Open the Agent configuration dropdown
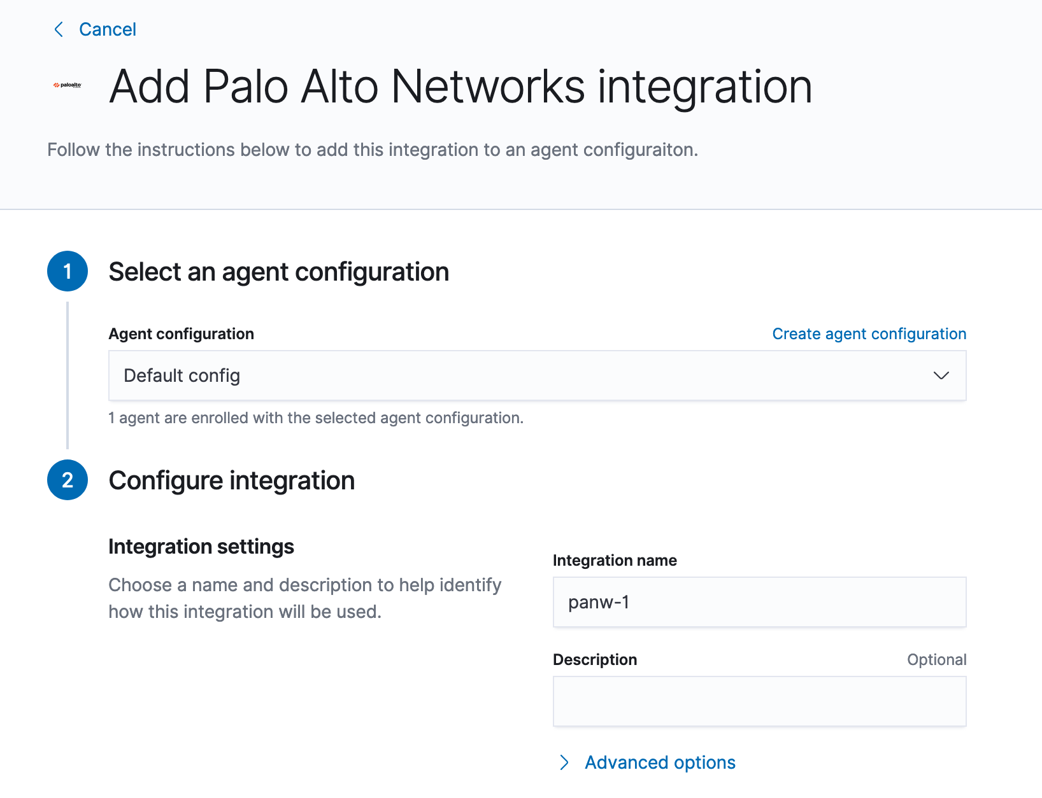 [538, 375]
